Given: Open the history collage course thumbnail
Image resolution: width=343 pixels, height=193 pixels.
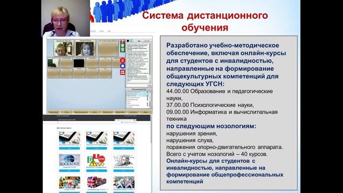Looking at the screenshot, I should point(69,182).
